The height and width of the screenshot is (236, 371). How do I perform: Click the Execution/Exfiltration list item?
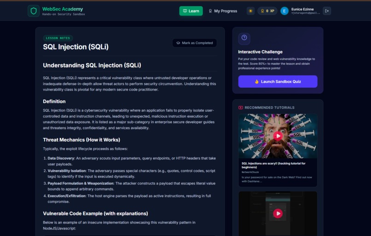pos(129,199)
